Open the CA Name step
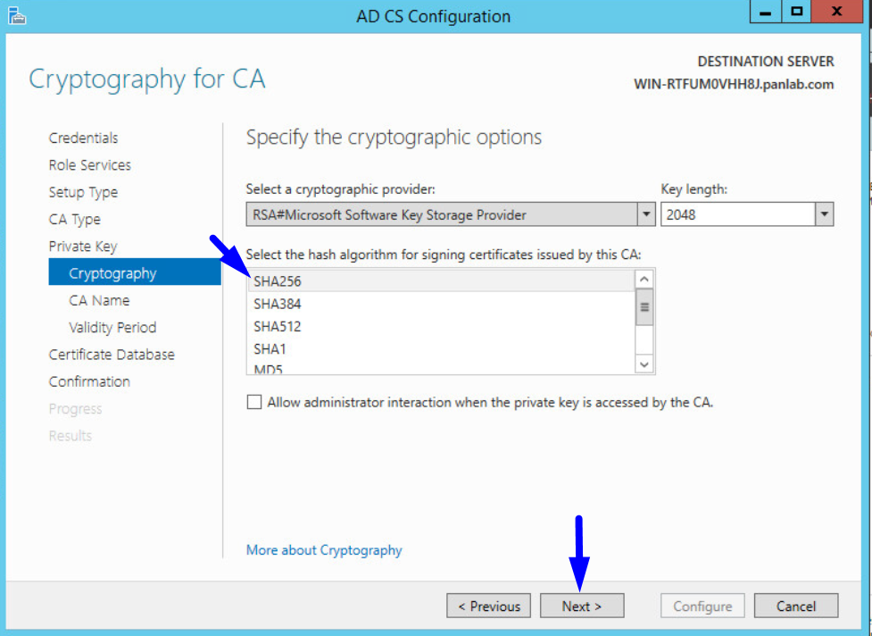 pos(99,300)
